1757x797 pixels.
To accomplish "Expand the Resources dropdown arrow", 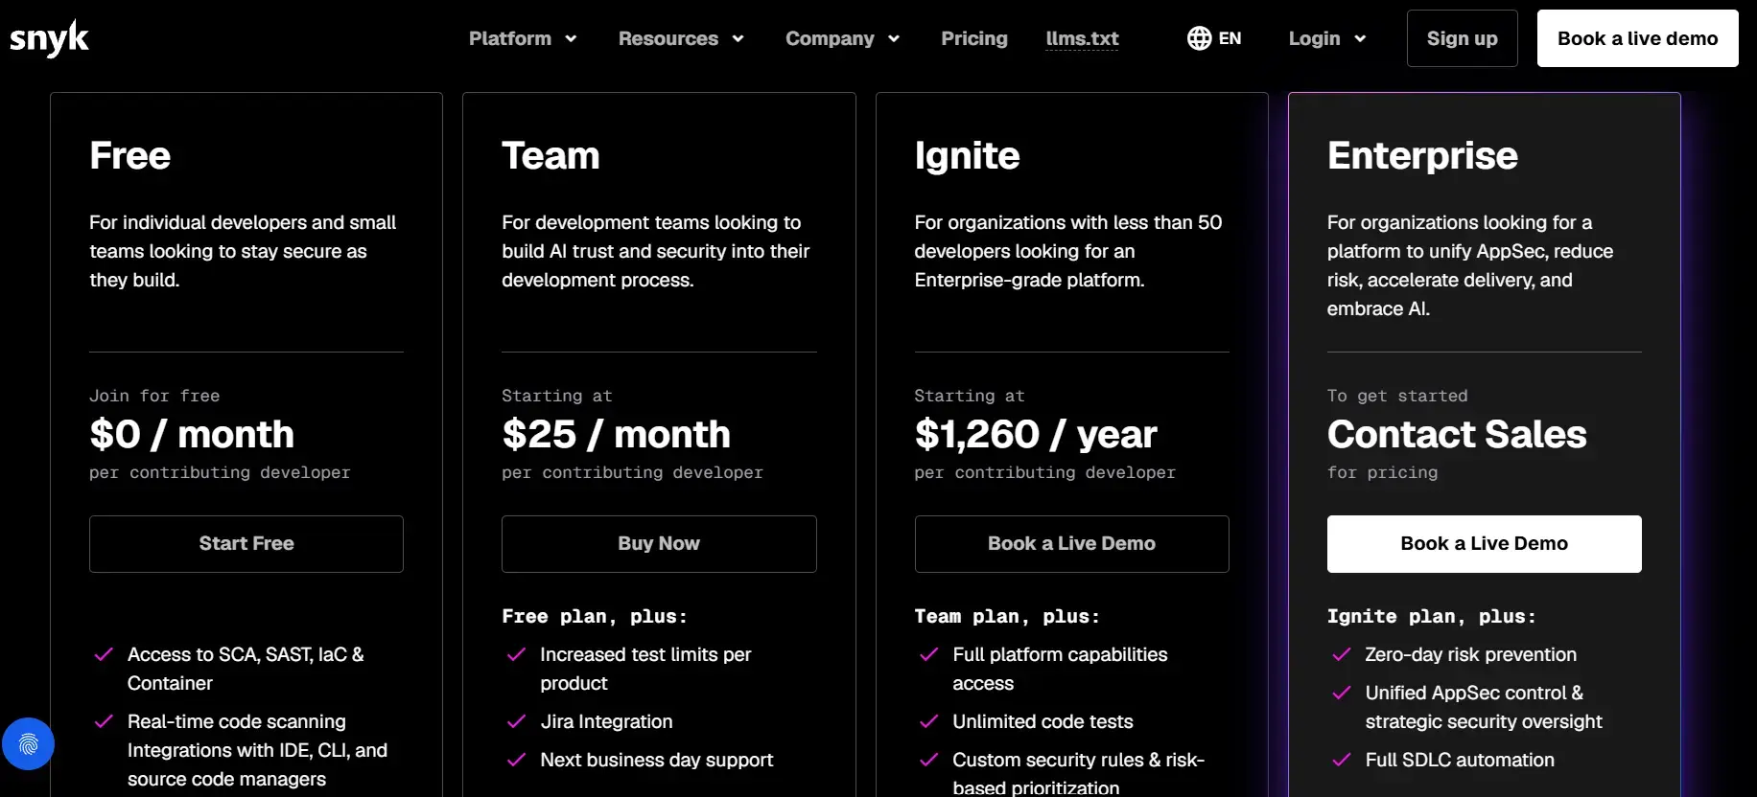I will [738, 39].
